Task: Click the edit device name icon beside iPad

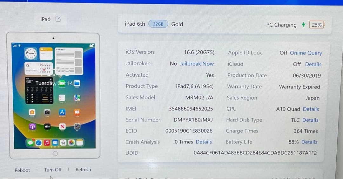Action: pyautogui.click(x=58, y=19)
